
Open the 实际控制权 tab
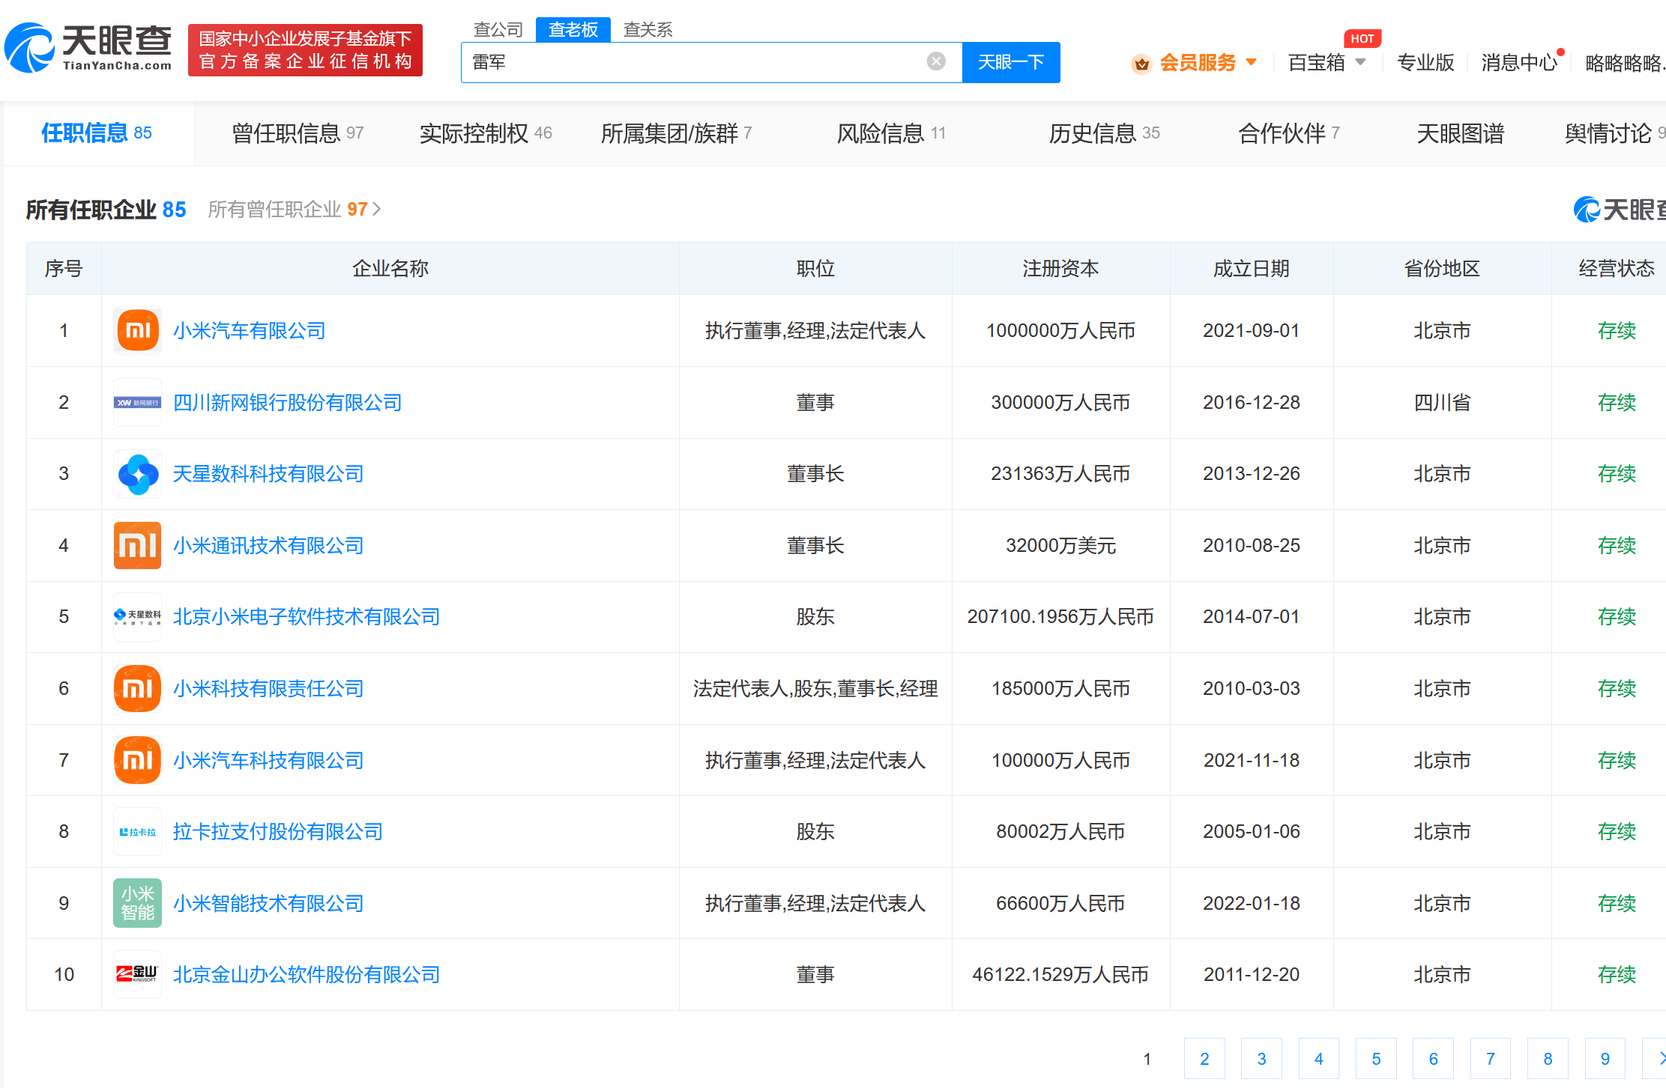pos(485,133)
